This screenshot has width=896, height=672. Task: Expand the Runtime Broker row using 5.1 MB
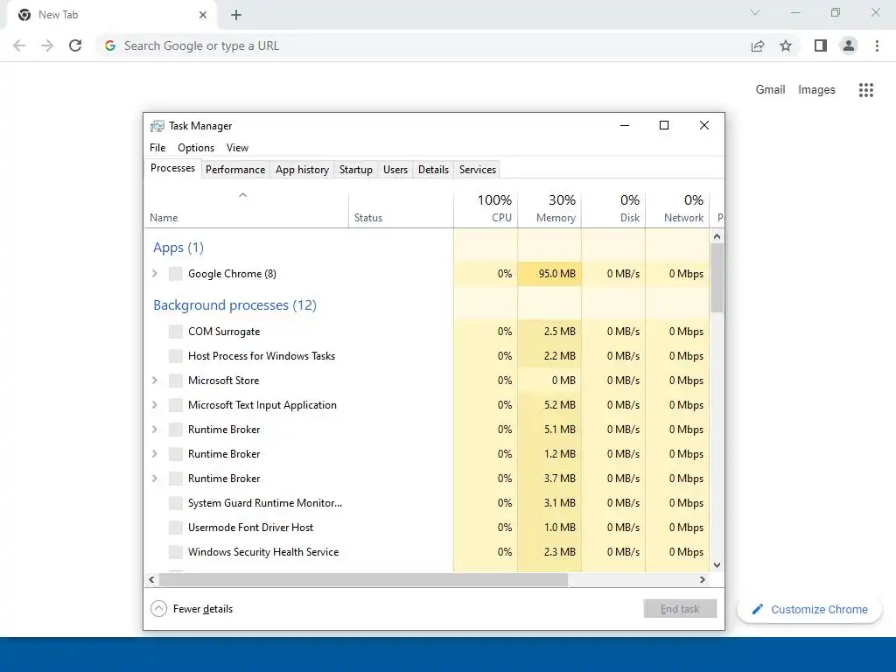coord(154,430)
